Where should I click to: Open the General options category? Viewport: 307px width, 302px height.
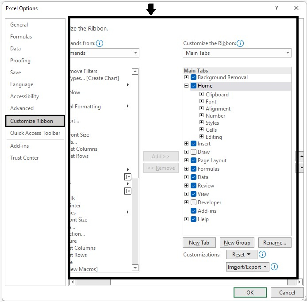coord(19,25)
